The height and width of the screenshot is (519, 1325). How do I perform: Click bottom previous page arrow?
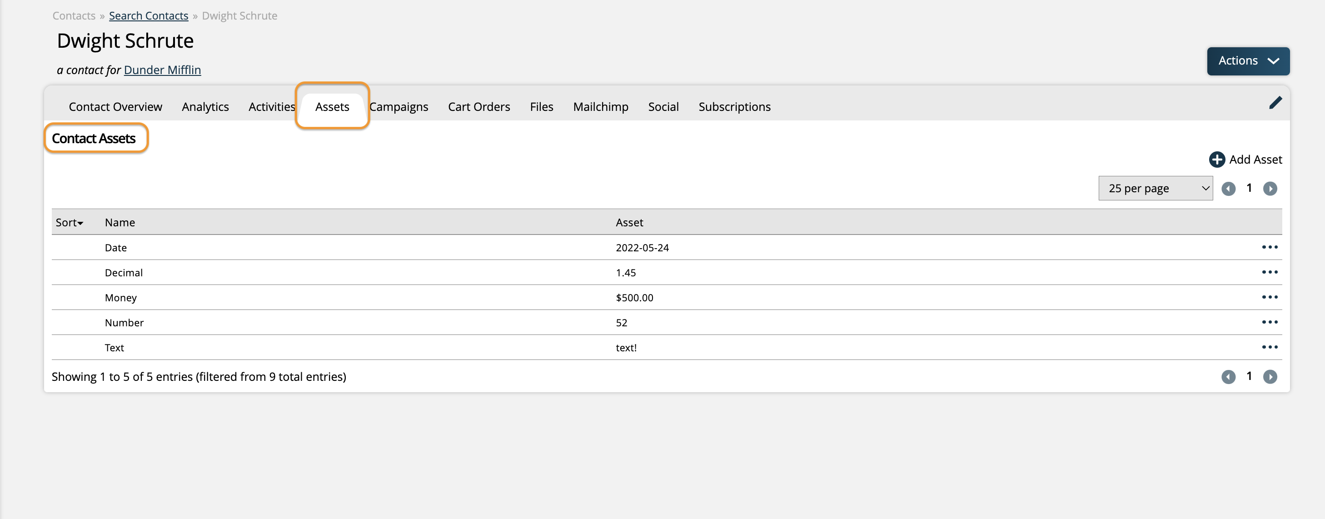pyautogui.click(x=1228, y=377)
